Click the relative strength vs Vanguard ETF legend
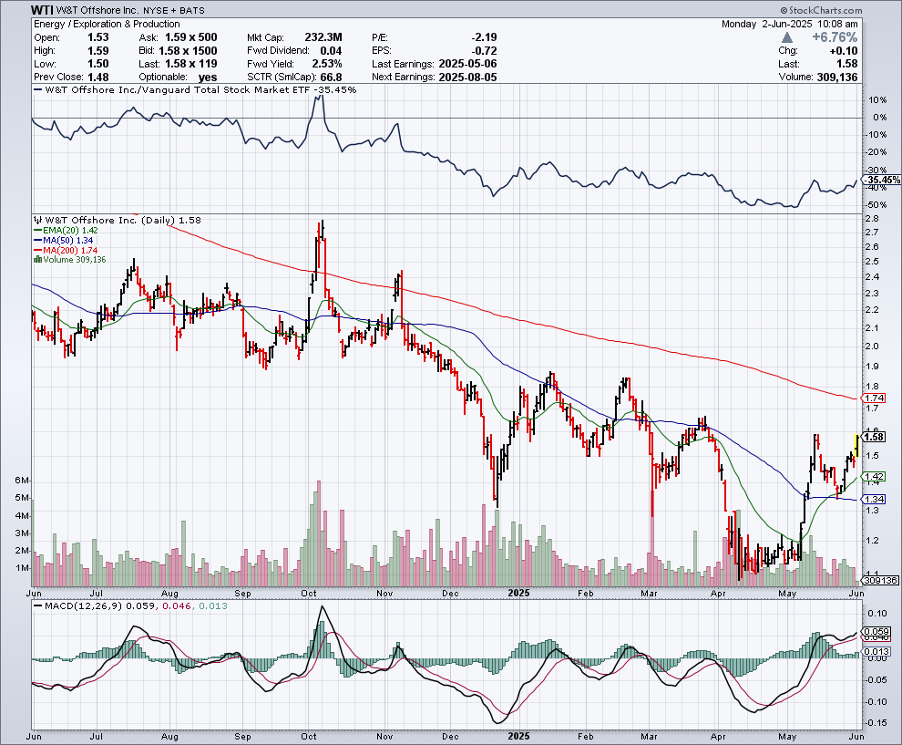Image resolution: width=902 pixels, height=745 pixels. click(196, 89)
